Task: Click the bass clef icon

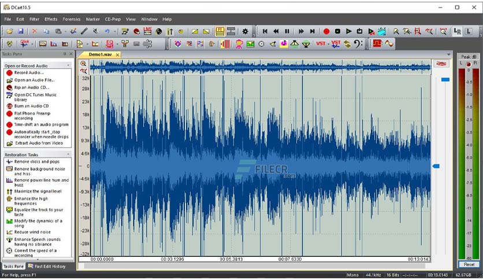Action: [x=358, y=44]
